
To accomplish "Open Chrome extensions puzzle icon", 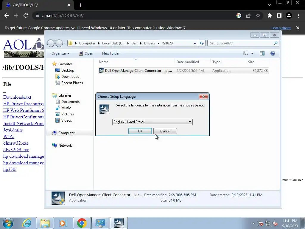I will [270, 16].
